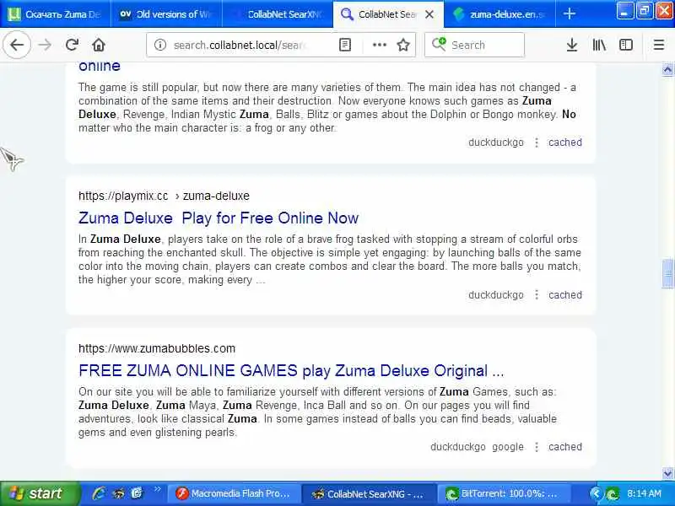This screenshot has width=675, height=506.
Task: Switch to the Скачать Zuma De tab
Action: [55, 14]
